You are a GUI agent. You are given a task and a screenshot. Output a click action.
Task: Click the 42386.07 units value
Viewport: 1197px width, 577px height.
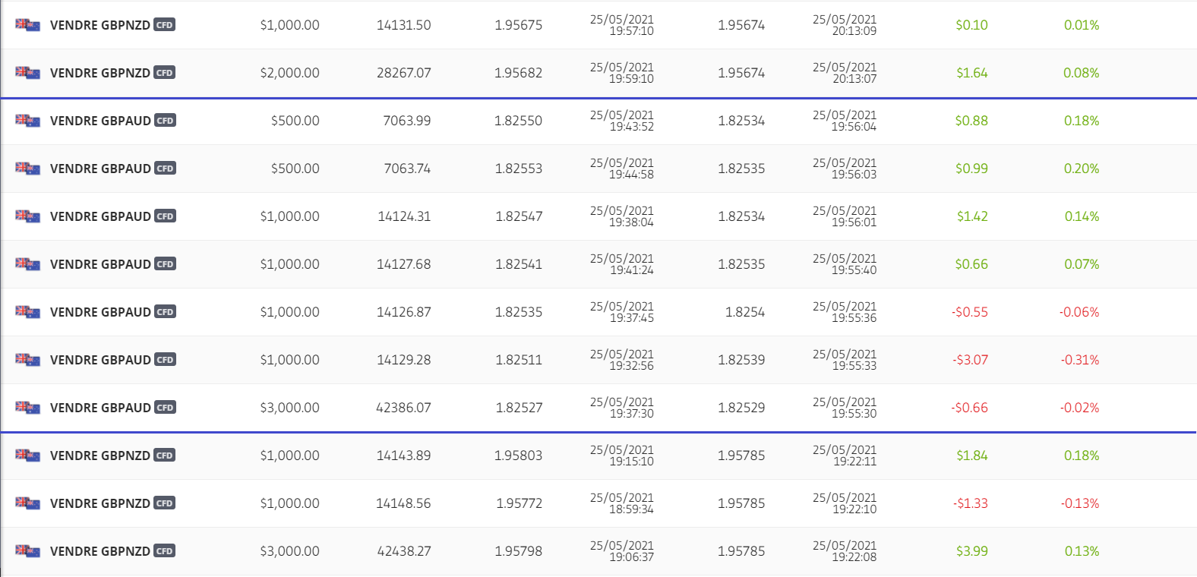click(403, 408)
